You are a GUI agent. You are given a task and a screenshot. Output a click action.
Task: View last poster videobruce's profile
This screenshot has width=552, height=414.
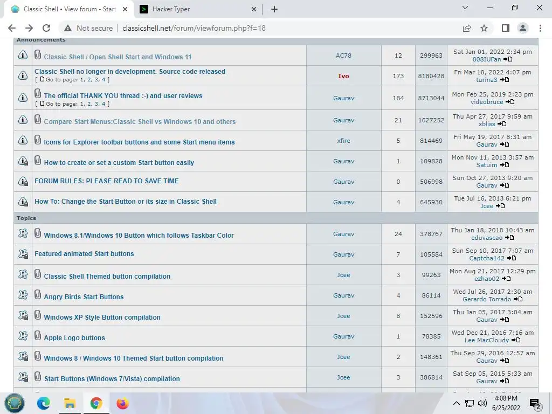click(x=487, y=102)
